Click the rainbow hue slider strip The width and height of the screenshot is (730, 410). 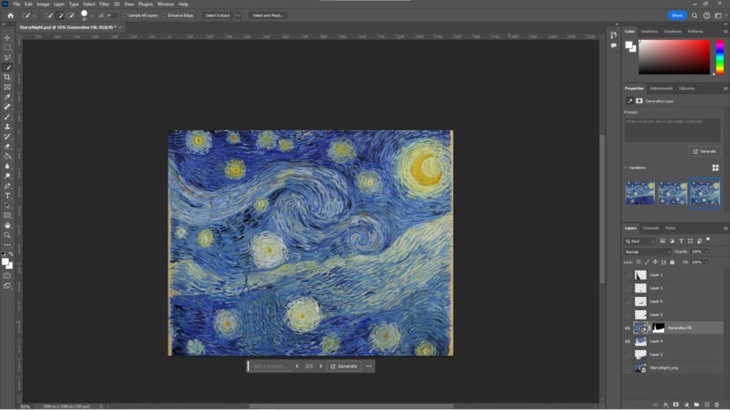[x=720, y=57]
